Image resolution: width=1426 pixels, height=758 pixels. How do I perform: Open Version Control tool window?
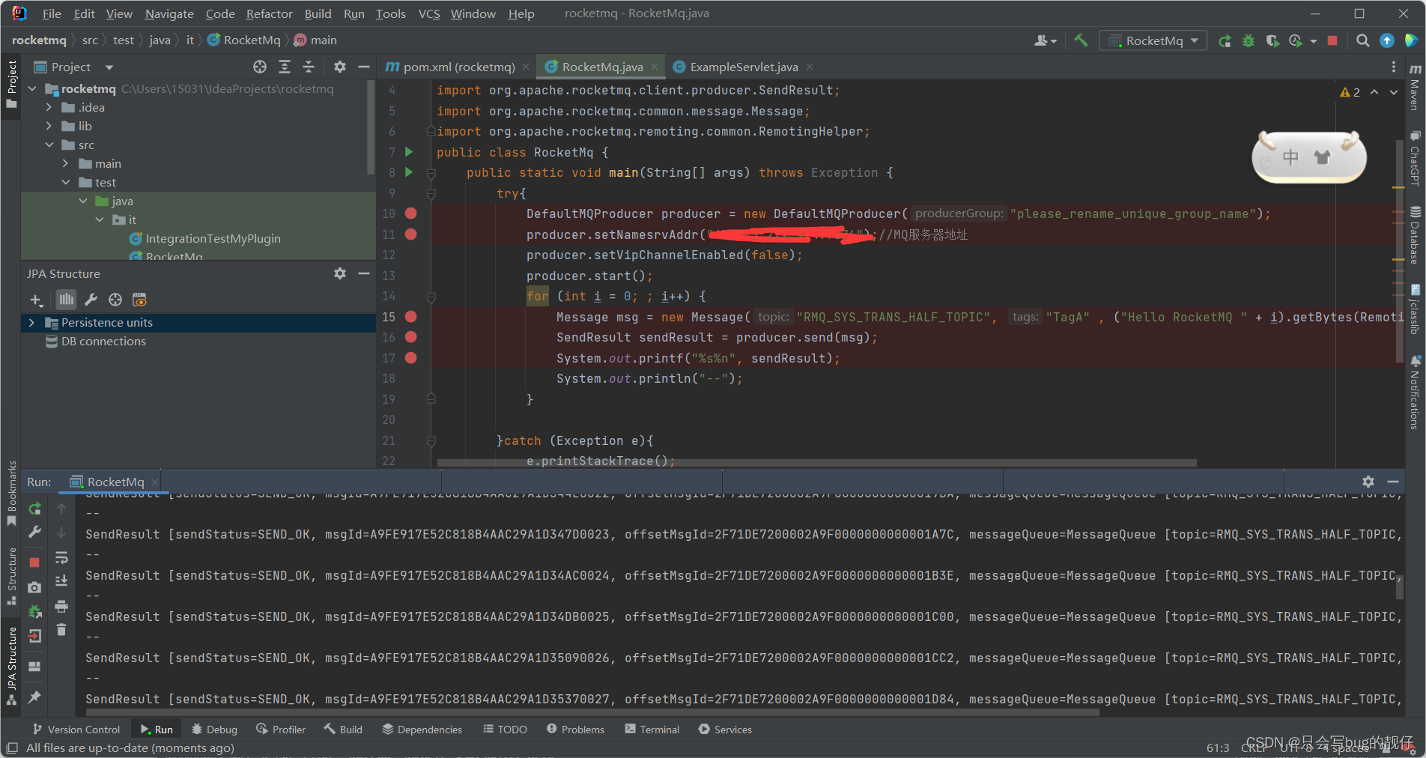point(76,729)
